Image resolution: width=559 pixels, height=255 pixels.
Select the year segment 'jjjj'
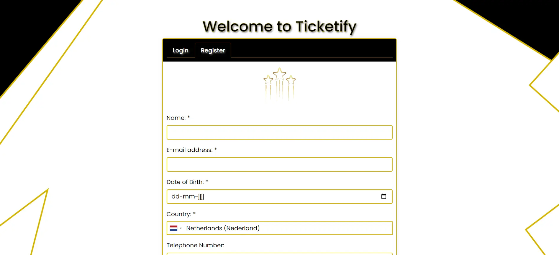[x=201, y=196]
